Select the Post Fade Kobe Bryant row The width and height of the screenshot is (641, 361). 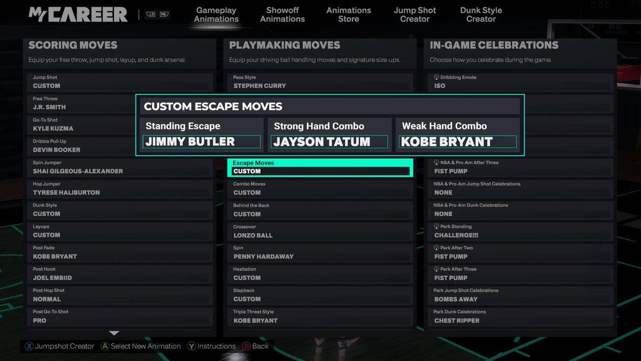[x=120, y=252]
